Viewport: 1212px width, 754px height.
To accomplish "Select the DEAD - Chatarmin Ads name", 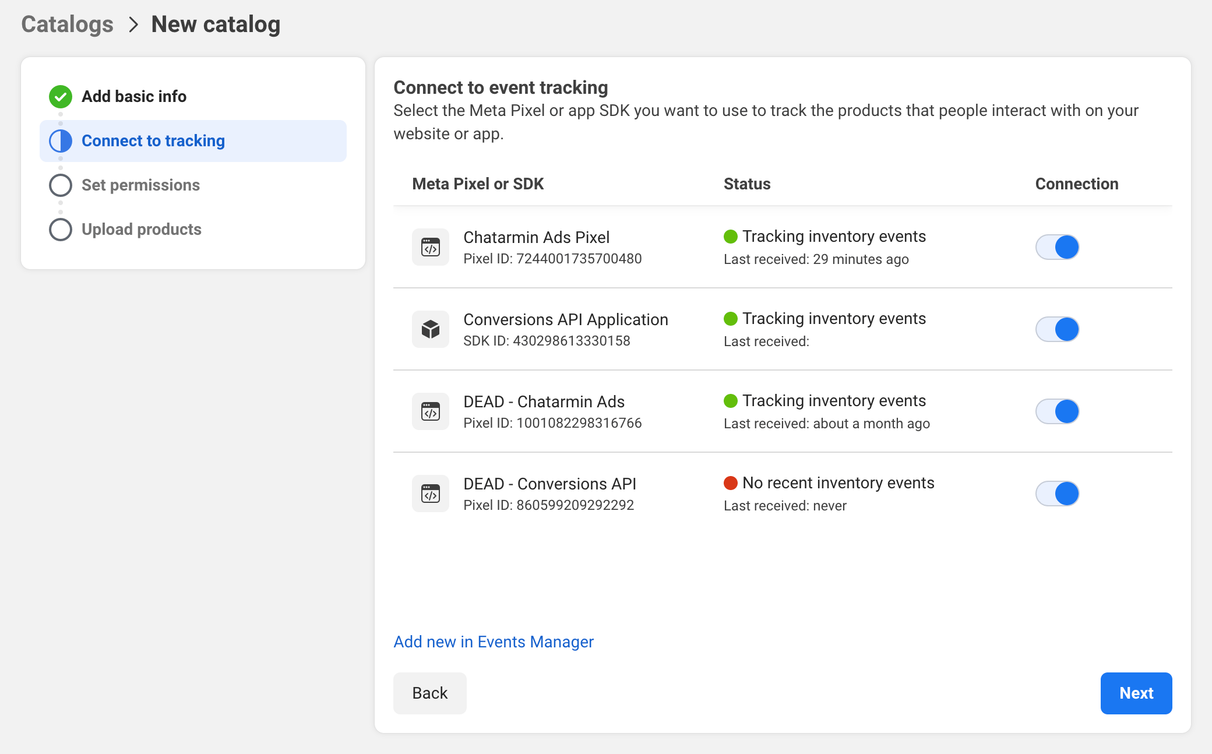I will [x=544, y=401].
